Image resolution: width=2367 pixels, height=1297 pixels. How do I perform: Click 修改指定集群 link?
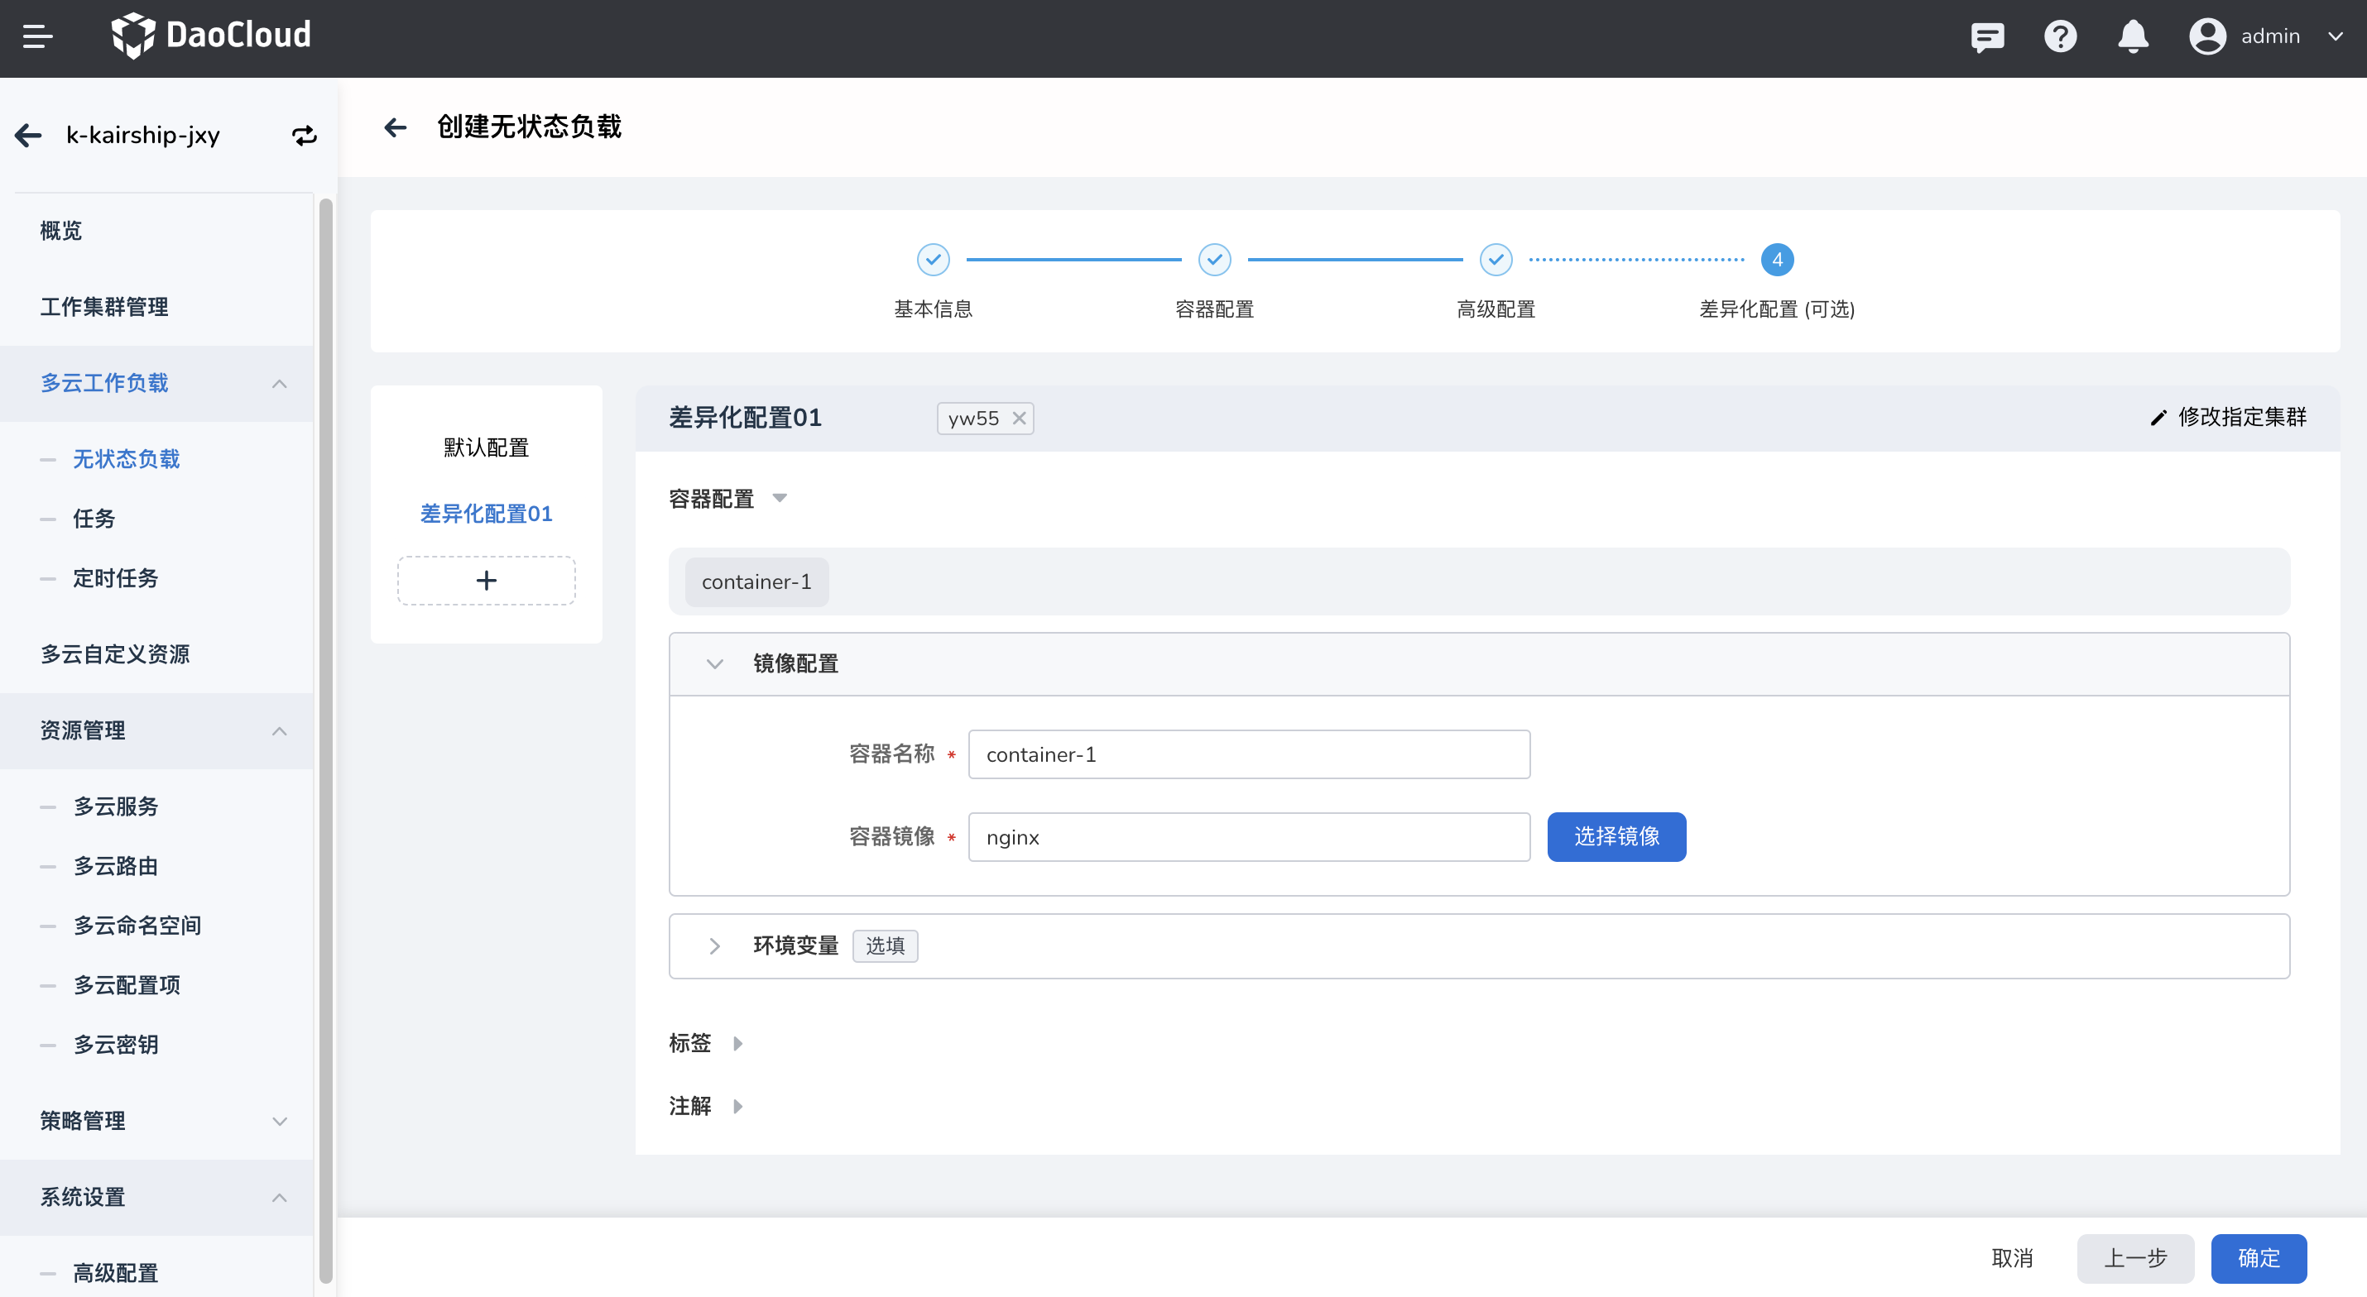pyautogui.click(x=2241, y=417)
